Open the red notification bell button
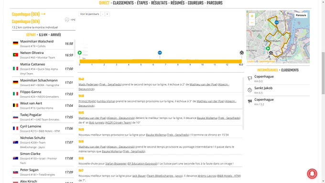 312,173
